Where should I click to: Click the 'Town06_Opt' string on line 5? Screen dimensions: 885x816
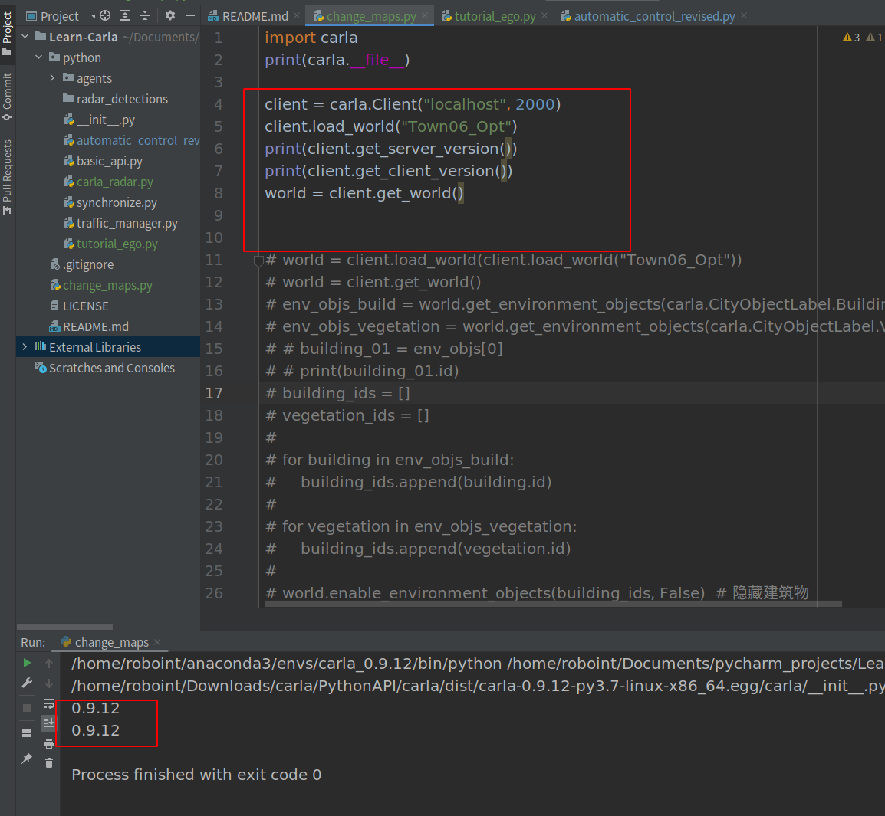tap(456, 126)
